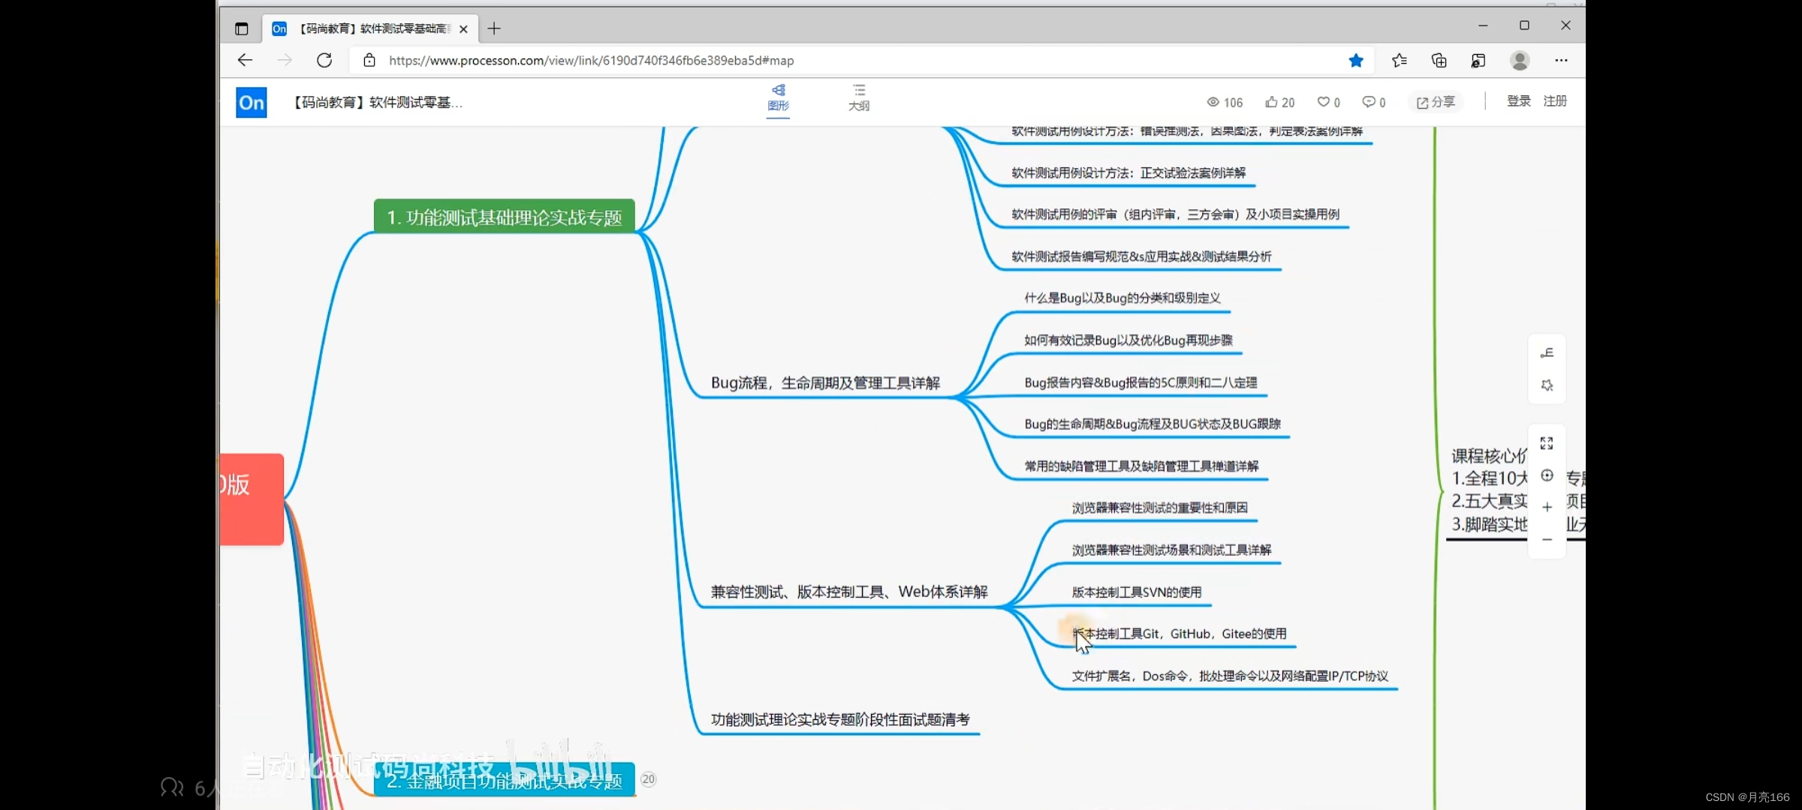
Task: Select the 1. 功能测试基础理论实战专题 green node
Action: coord(504,217)
